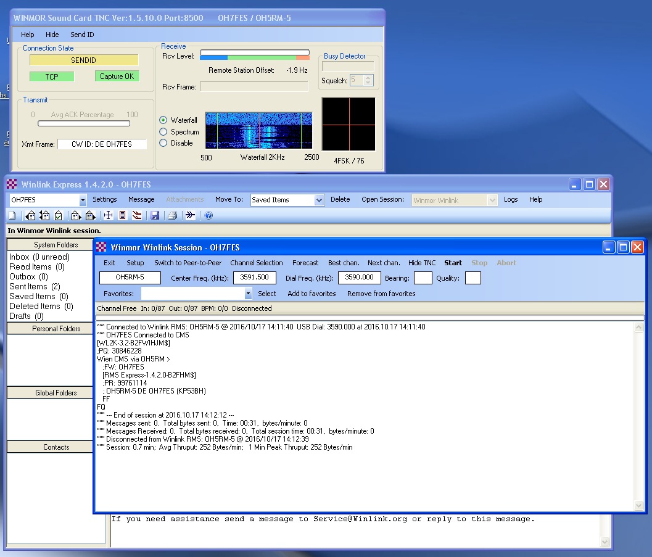
Task: Open the Help menu in WINMOR TNC window
Action: (27, 35)
